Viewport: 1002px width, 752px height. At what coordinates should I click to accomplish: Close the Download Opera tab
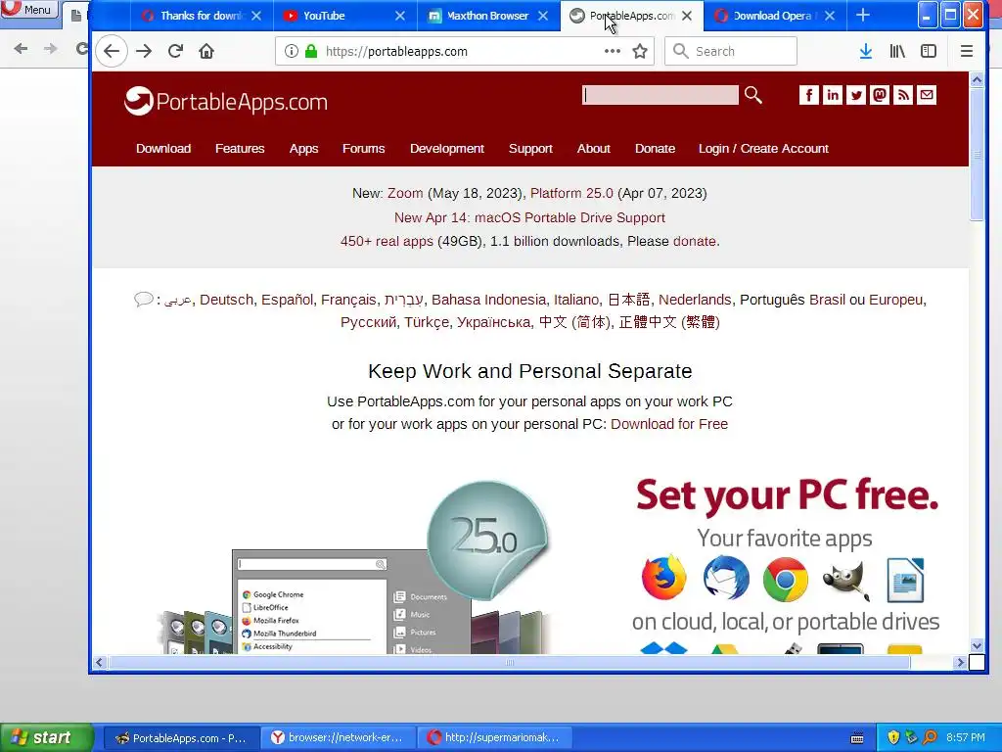tap(830, 16)
